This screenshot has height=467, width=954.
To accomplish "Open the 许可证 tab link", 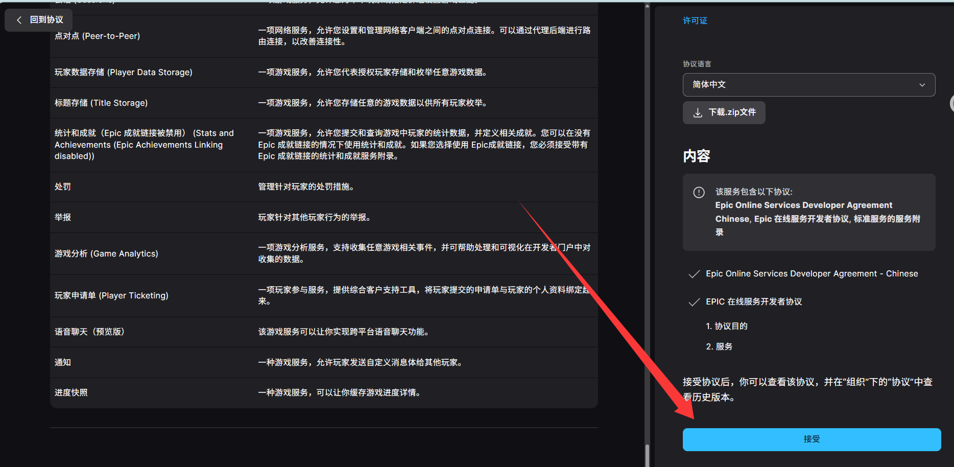I will click(x=695, y=20).
